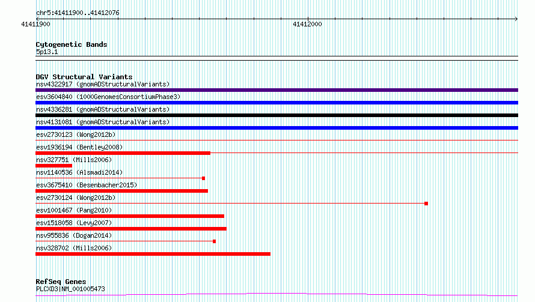This screenshot has height=302, width=535.
Task: Click the red square ending esv2730124 line
Action: [426, 204]
